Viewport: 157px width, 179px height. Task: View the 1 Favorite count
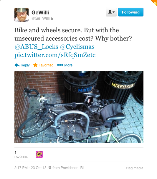pos(21,154)
